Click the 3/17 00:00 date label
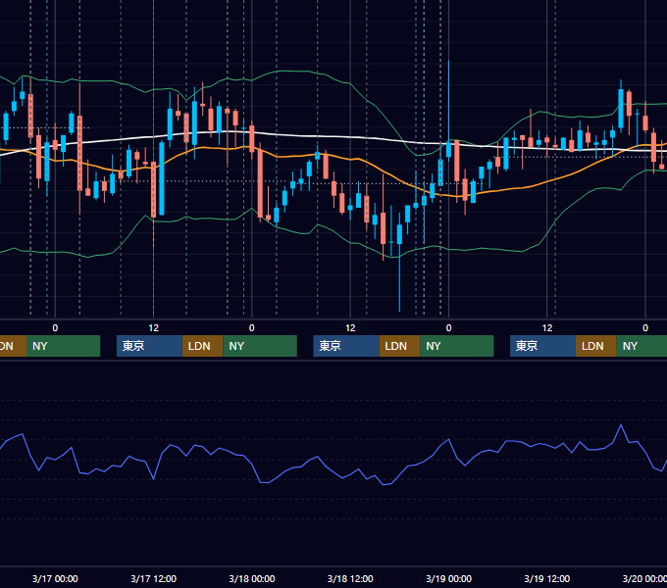667x588 pixels. coord(55,578)
